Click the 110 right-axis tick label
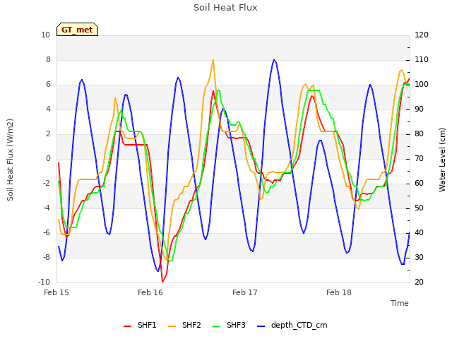This screenshot has width=452, height=339. click(422, 59)
